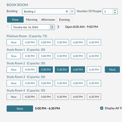The height and width of the screenshot is (122, 122).
Task: Select 4:30 PM slot for Study Room 4
Action: (30, 97)
